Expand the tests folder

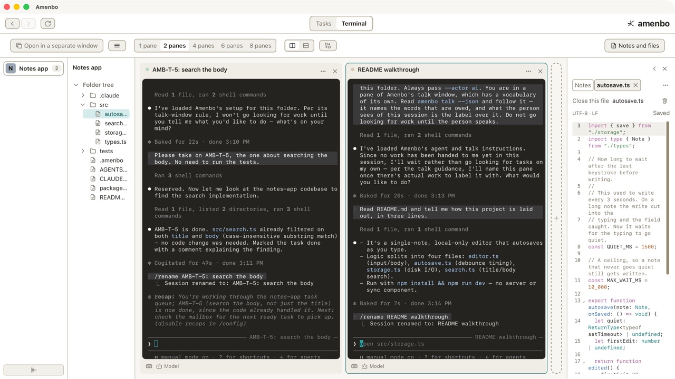coord(83,151)
